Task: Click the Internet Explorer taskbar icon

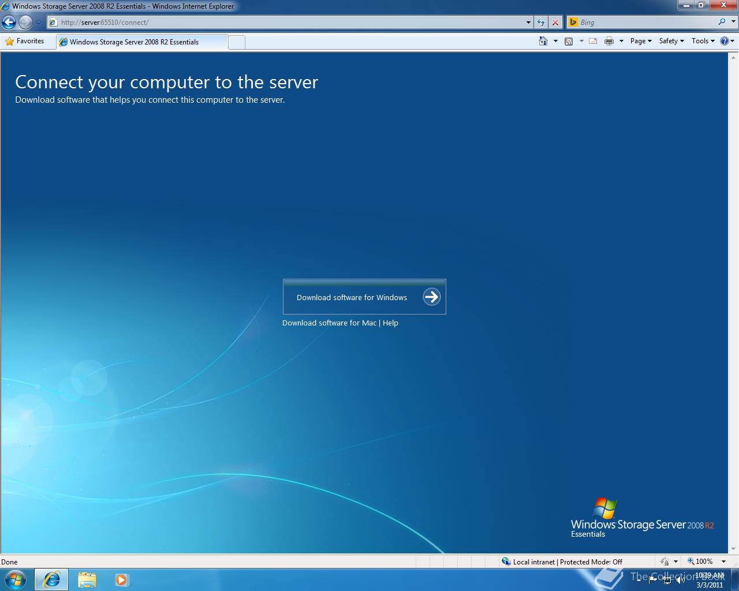Action: coord(51,579)
